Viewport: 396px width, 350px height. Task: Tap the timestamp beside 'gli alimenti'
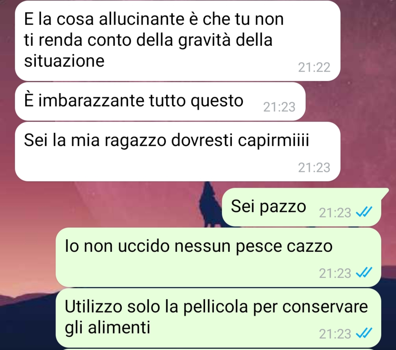pyautogui.click(x=335, y=334)
